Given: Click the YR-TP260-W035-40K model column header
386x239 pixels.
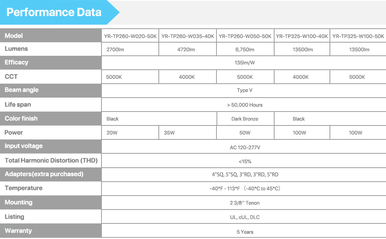Looking at the screenshot, I should (x=187, y=36).
